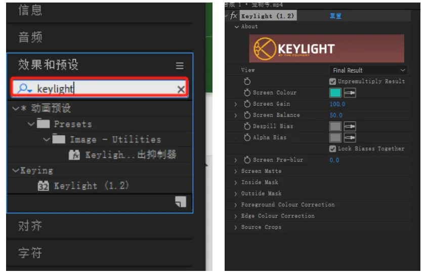Expand the Edge Colour Correction group

click(236, 216)
